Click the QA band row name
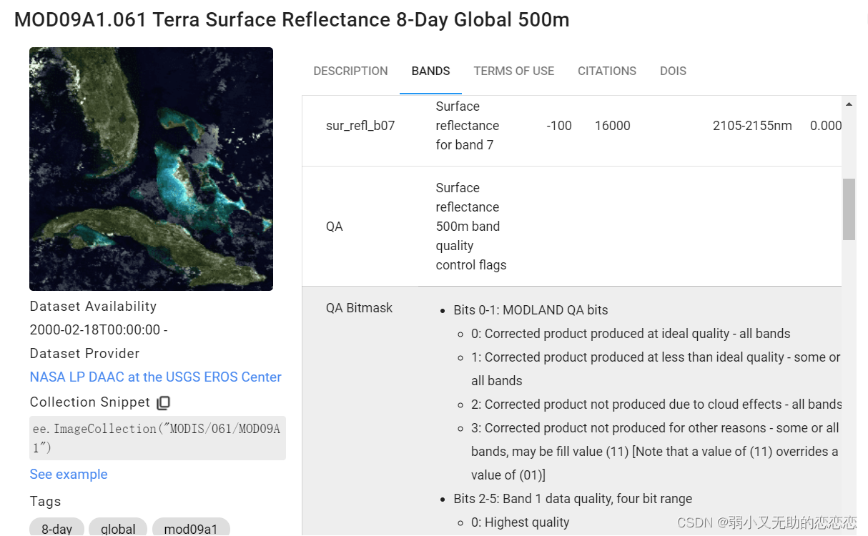 pos(335,227)
